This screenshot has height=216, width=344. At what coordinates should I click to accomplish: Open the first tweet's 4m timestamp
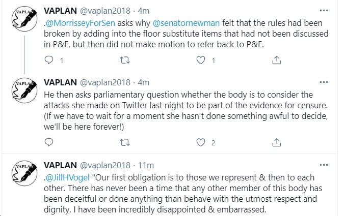click(144, 11)
